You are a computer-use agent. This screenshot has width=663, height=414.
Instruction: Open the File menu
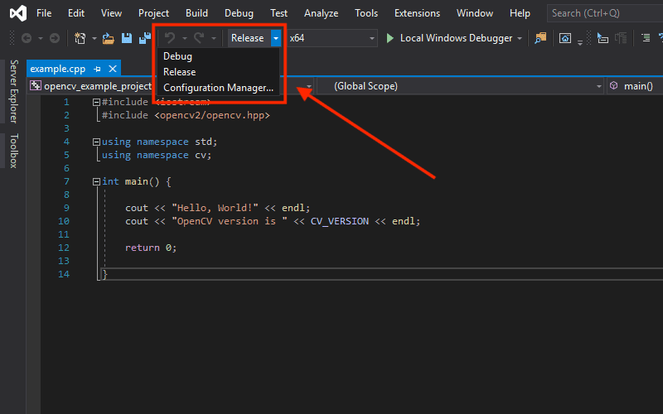click(44, 13)
